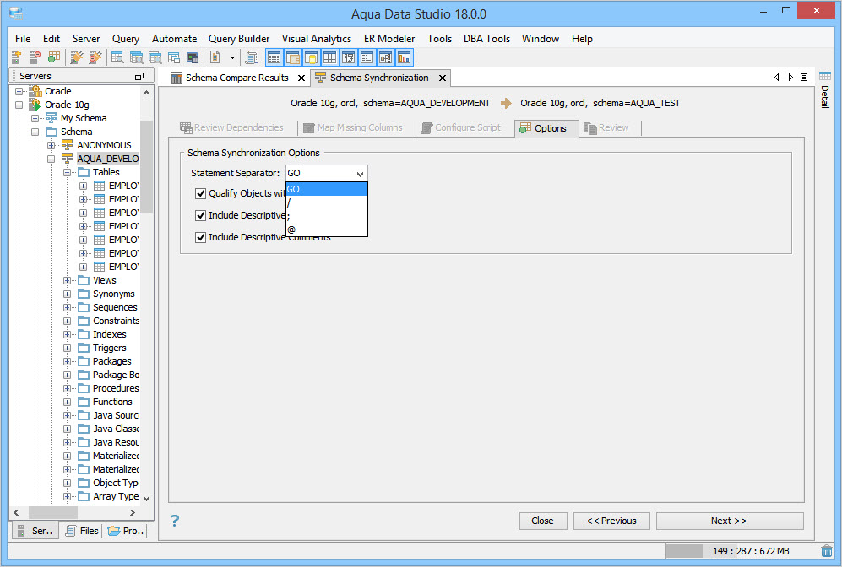
Task: Click the << Previous button
Action: 611,521
